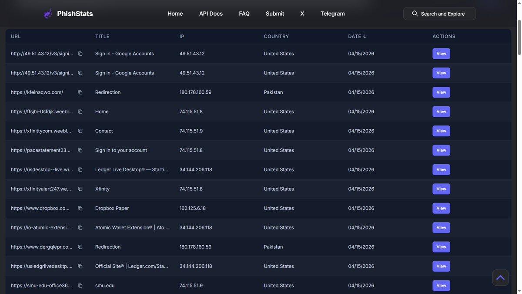Click the Sign in to your account title
Screen dimensions: 522x294
click(x=121, y=150)
